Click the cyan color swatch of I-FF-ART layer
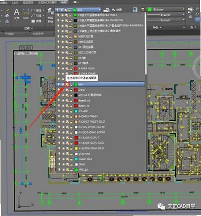 pyautogui.click(x=76, y=111)
